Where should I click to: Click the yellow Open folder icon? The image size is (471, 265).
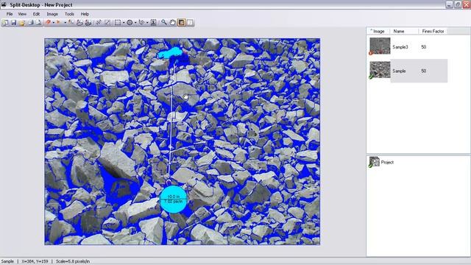22,23
